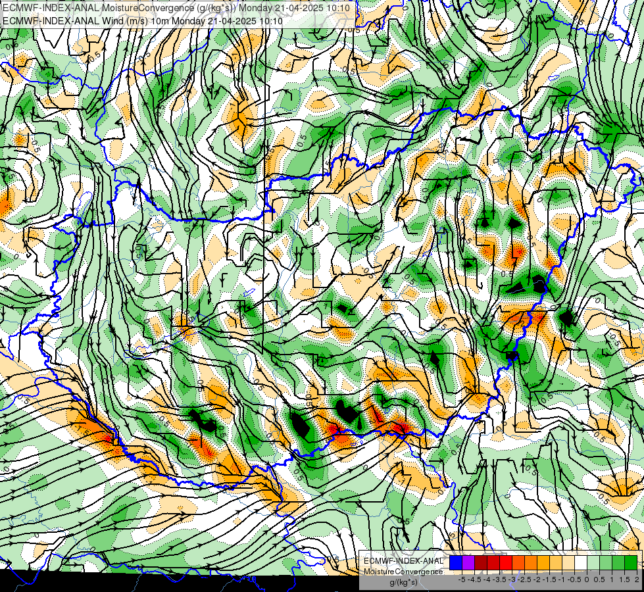Select the -3.5 tick value in the legend
This screenshot has width=644, height=592.
point(499,580)
